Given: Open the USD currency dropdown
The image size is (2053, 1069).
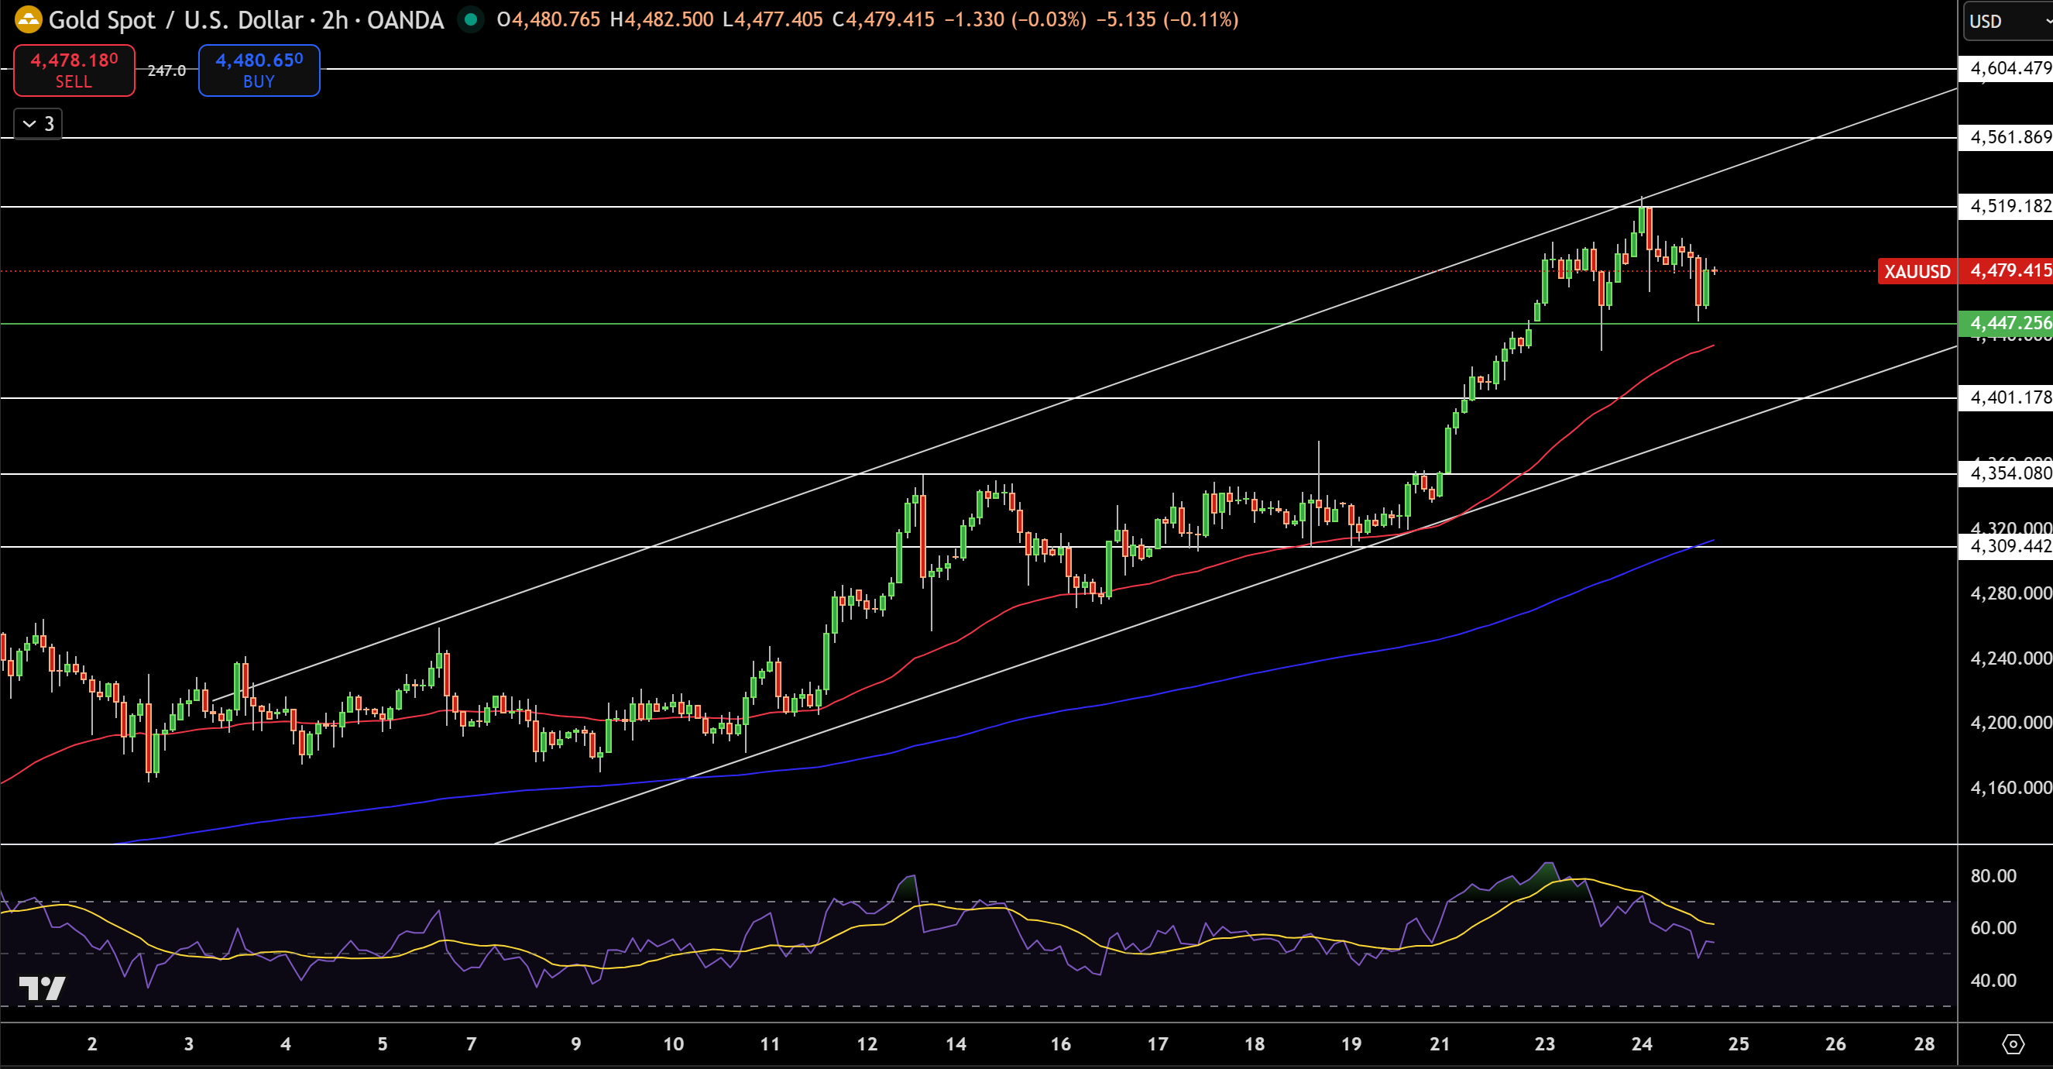Looking at the screenshot, I should point(2007,22).
